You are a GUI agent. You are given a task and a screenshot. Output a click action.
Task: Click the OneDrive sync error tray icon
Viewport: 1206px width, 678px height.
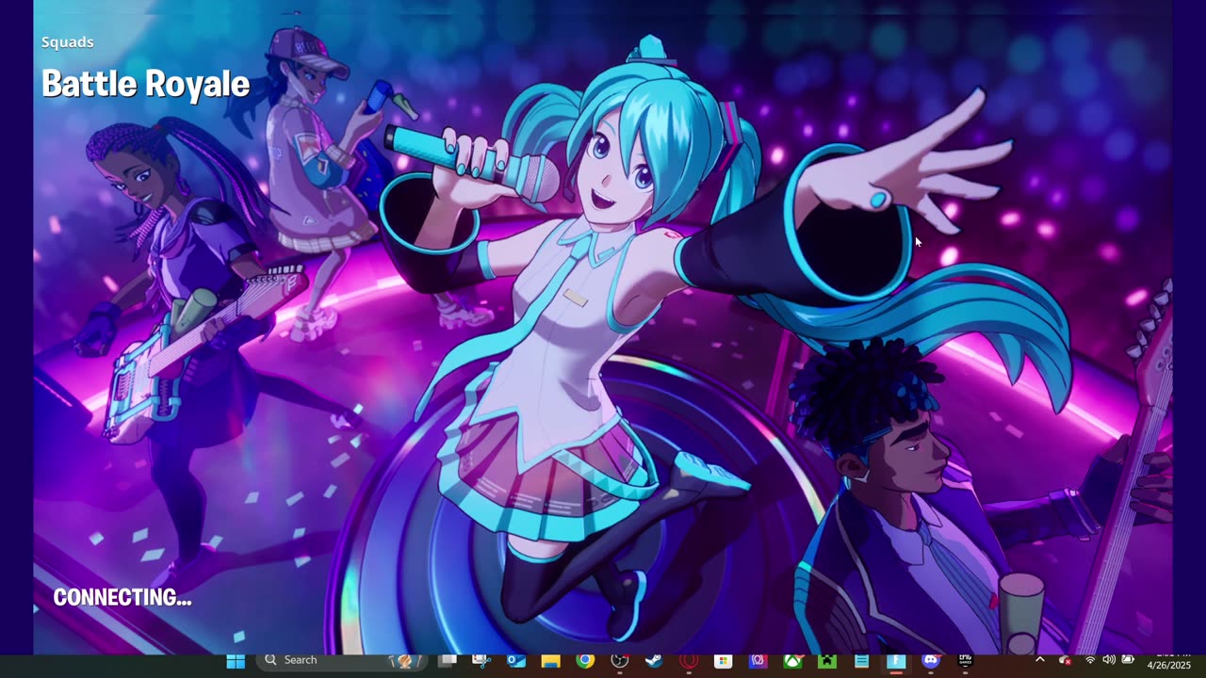click(x=1065, y=660)
